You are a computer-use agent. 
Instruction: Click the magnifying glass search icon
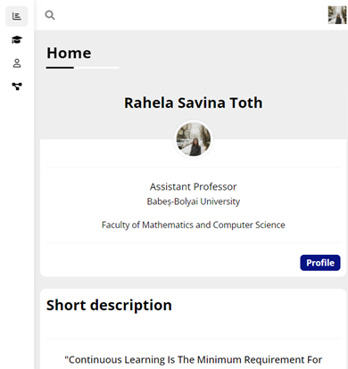point(50,15)
